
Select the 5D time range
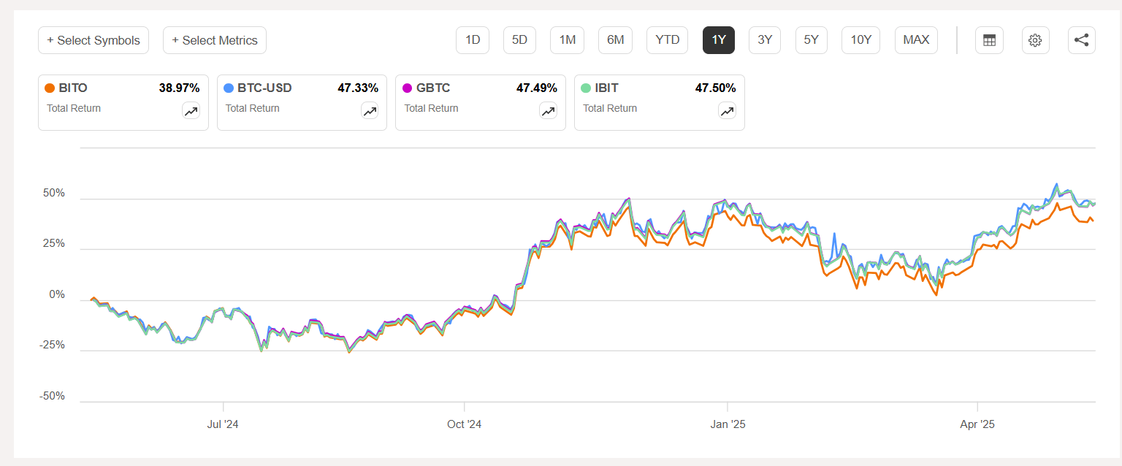519,40
